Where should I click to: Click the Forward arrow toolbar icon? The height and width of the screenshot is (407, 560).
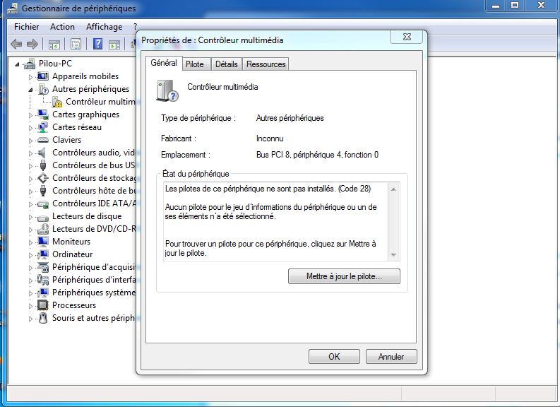tap(32, 45)
